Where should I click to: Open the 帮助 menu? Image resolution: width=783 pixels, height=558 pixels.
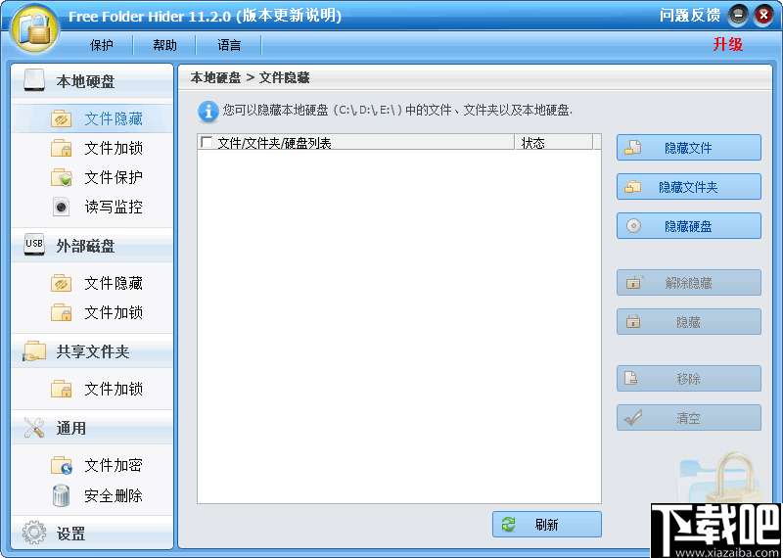164,45
